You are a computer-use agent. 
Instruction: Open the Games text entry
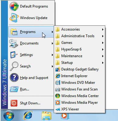click(x=67, y=43)
